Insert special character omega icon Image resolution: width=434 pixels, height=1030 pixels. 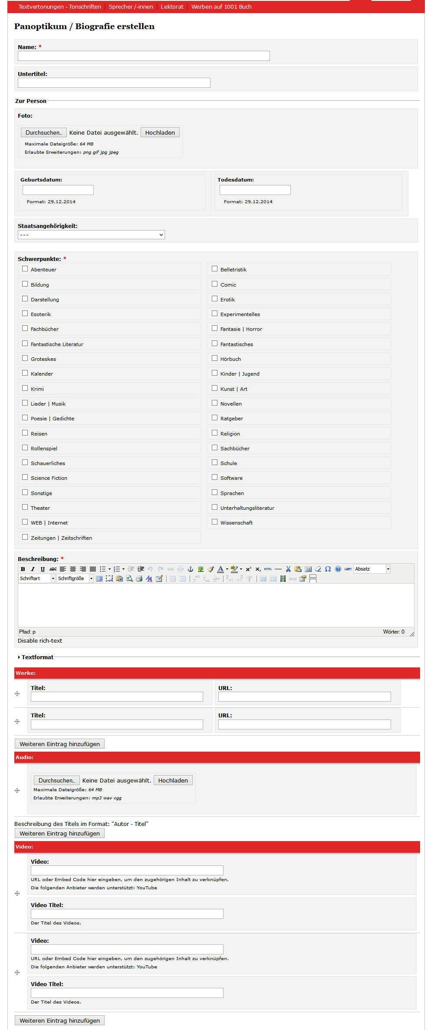pyautogui.click(x=328, y=569)
